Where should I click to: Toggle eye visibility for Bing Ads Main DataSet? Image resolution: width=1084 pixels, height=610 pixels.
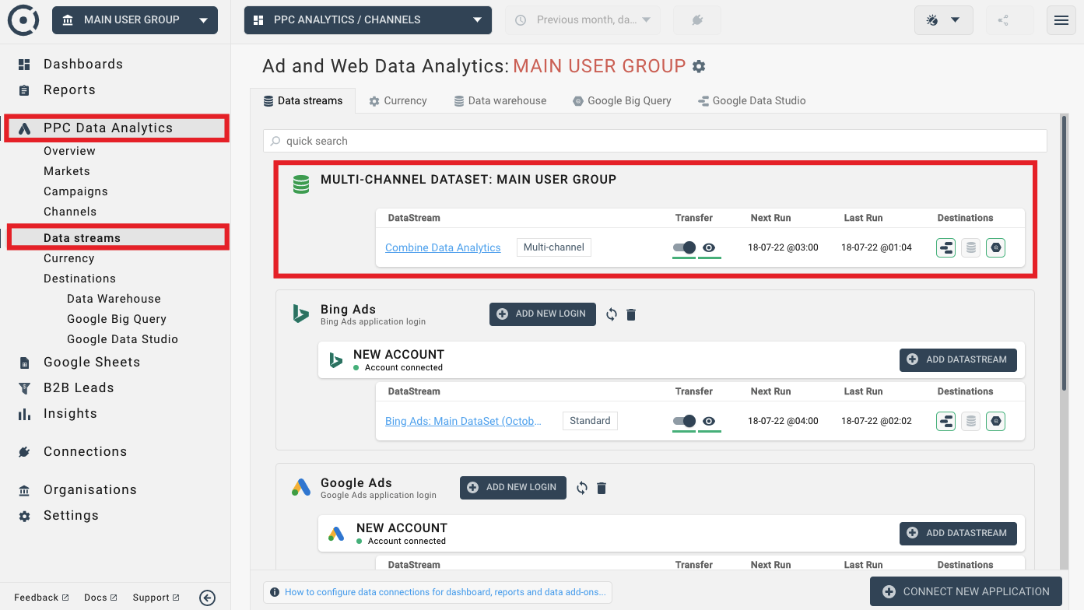pyautogui.click(x=709, y=421)
